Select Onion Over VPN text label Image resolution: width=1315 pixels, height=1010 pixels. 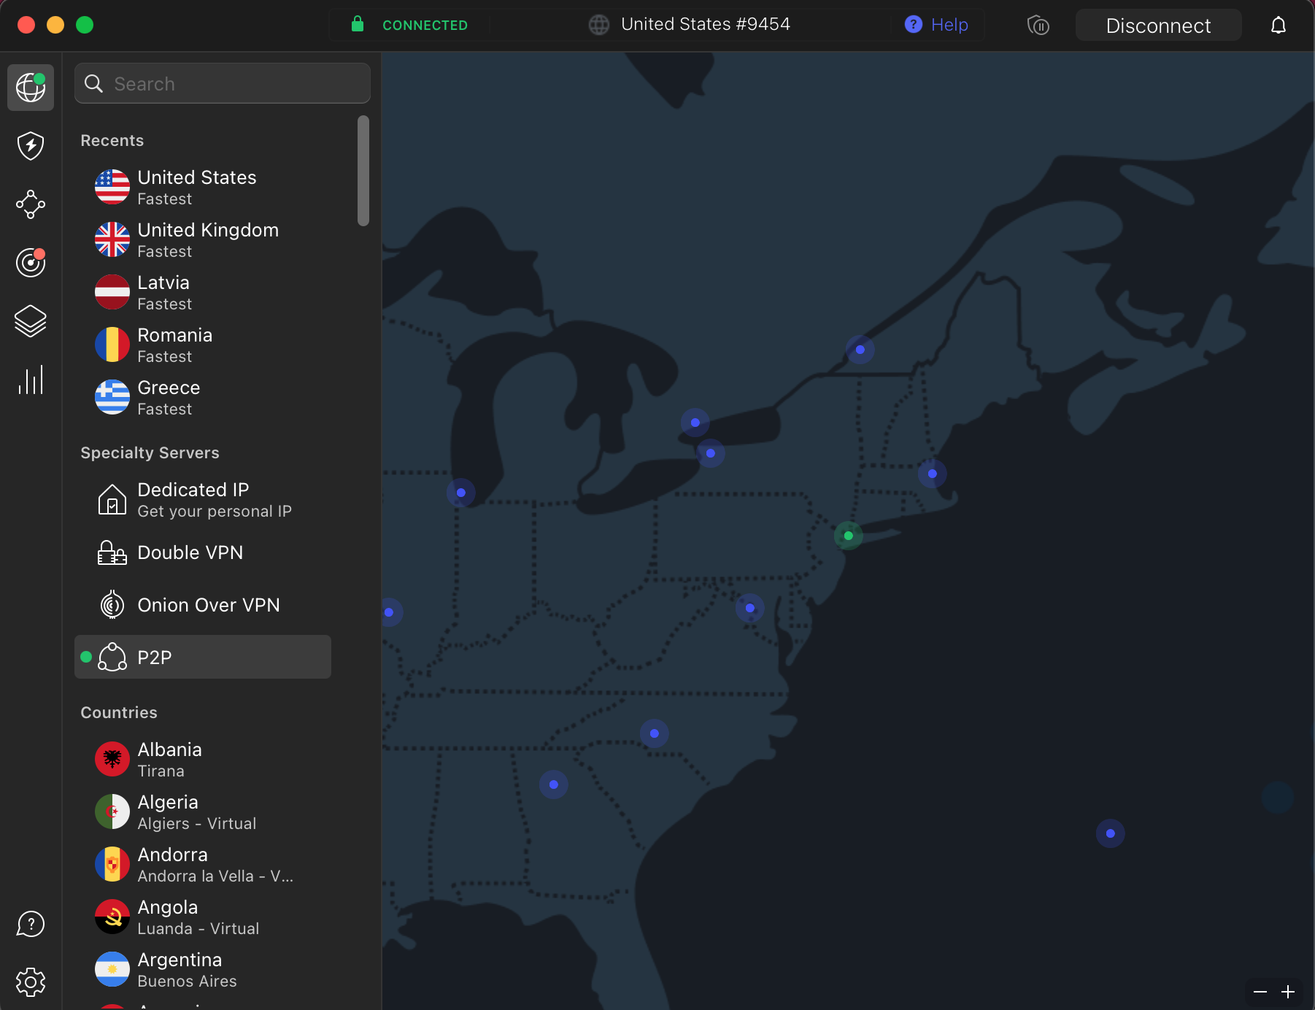click(x=209, y=605)
